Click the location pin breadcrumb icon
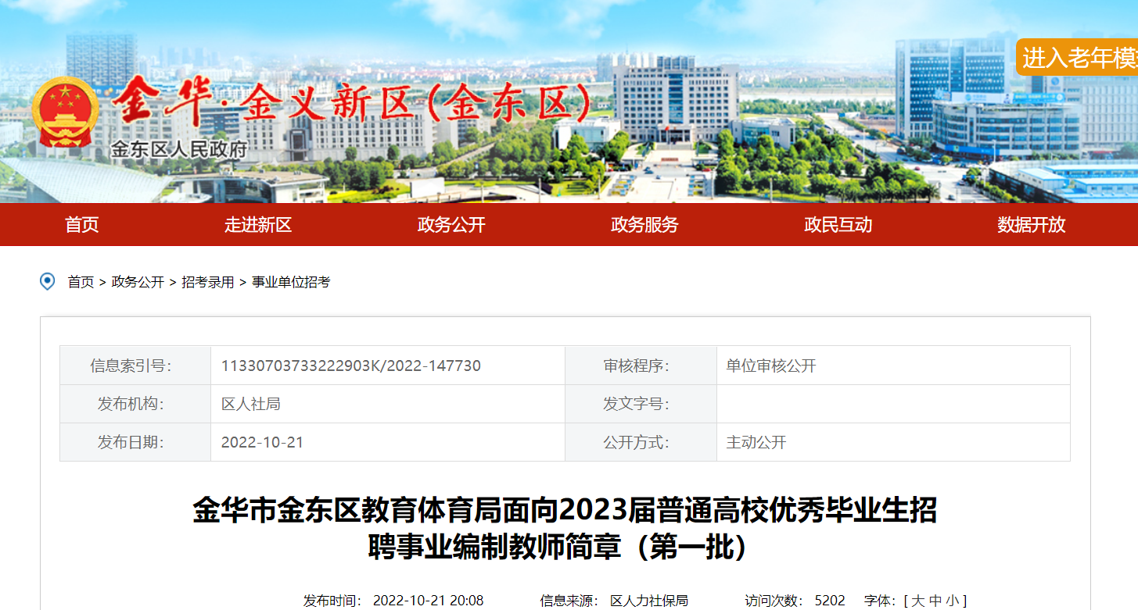Screen dimensions: 1138x610 pyautogui.click(x=48, y=282)
